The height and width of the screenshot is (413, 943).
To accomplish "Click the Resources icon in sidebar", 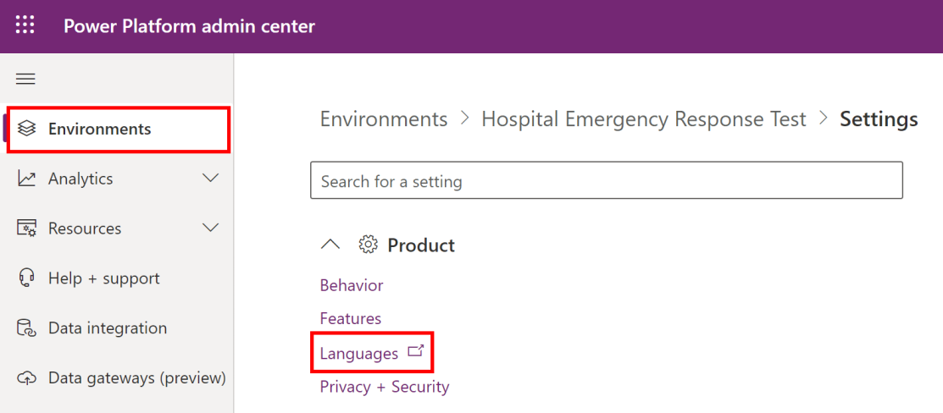I will [x=27, y=229].
